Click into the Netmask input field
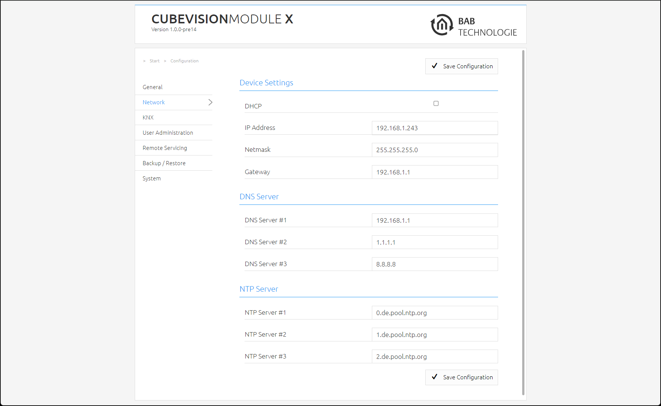 [x=435, y=150]
